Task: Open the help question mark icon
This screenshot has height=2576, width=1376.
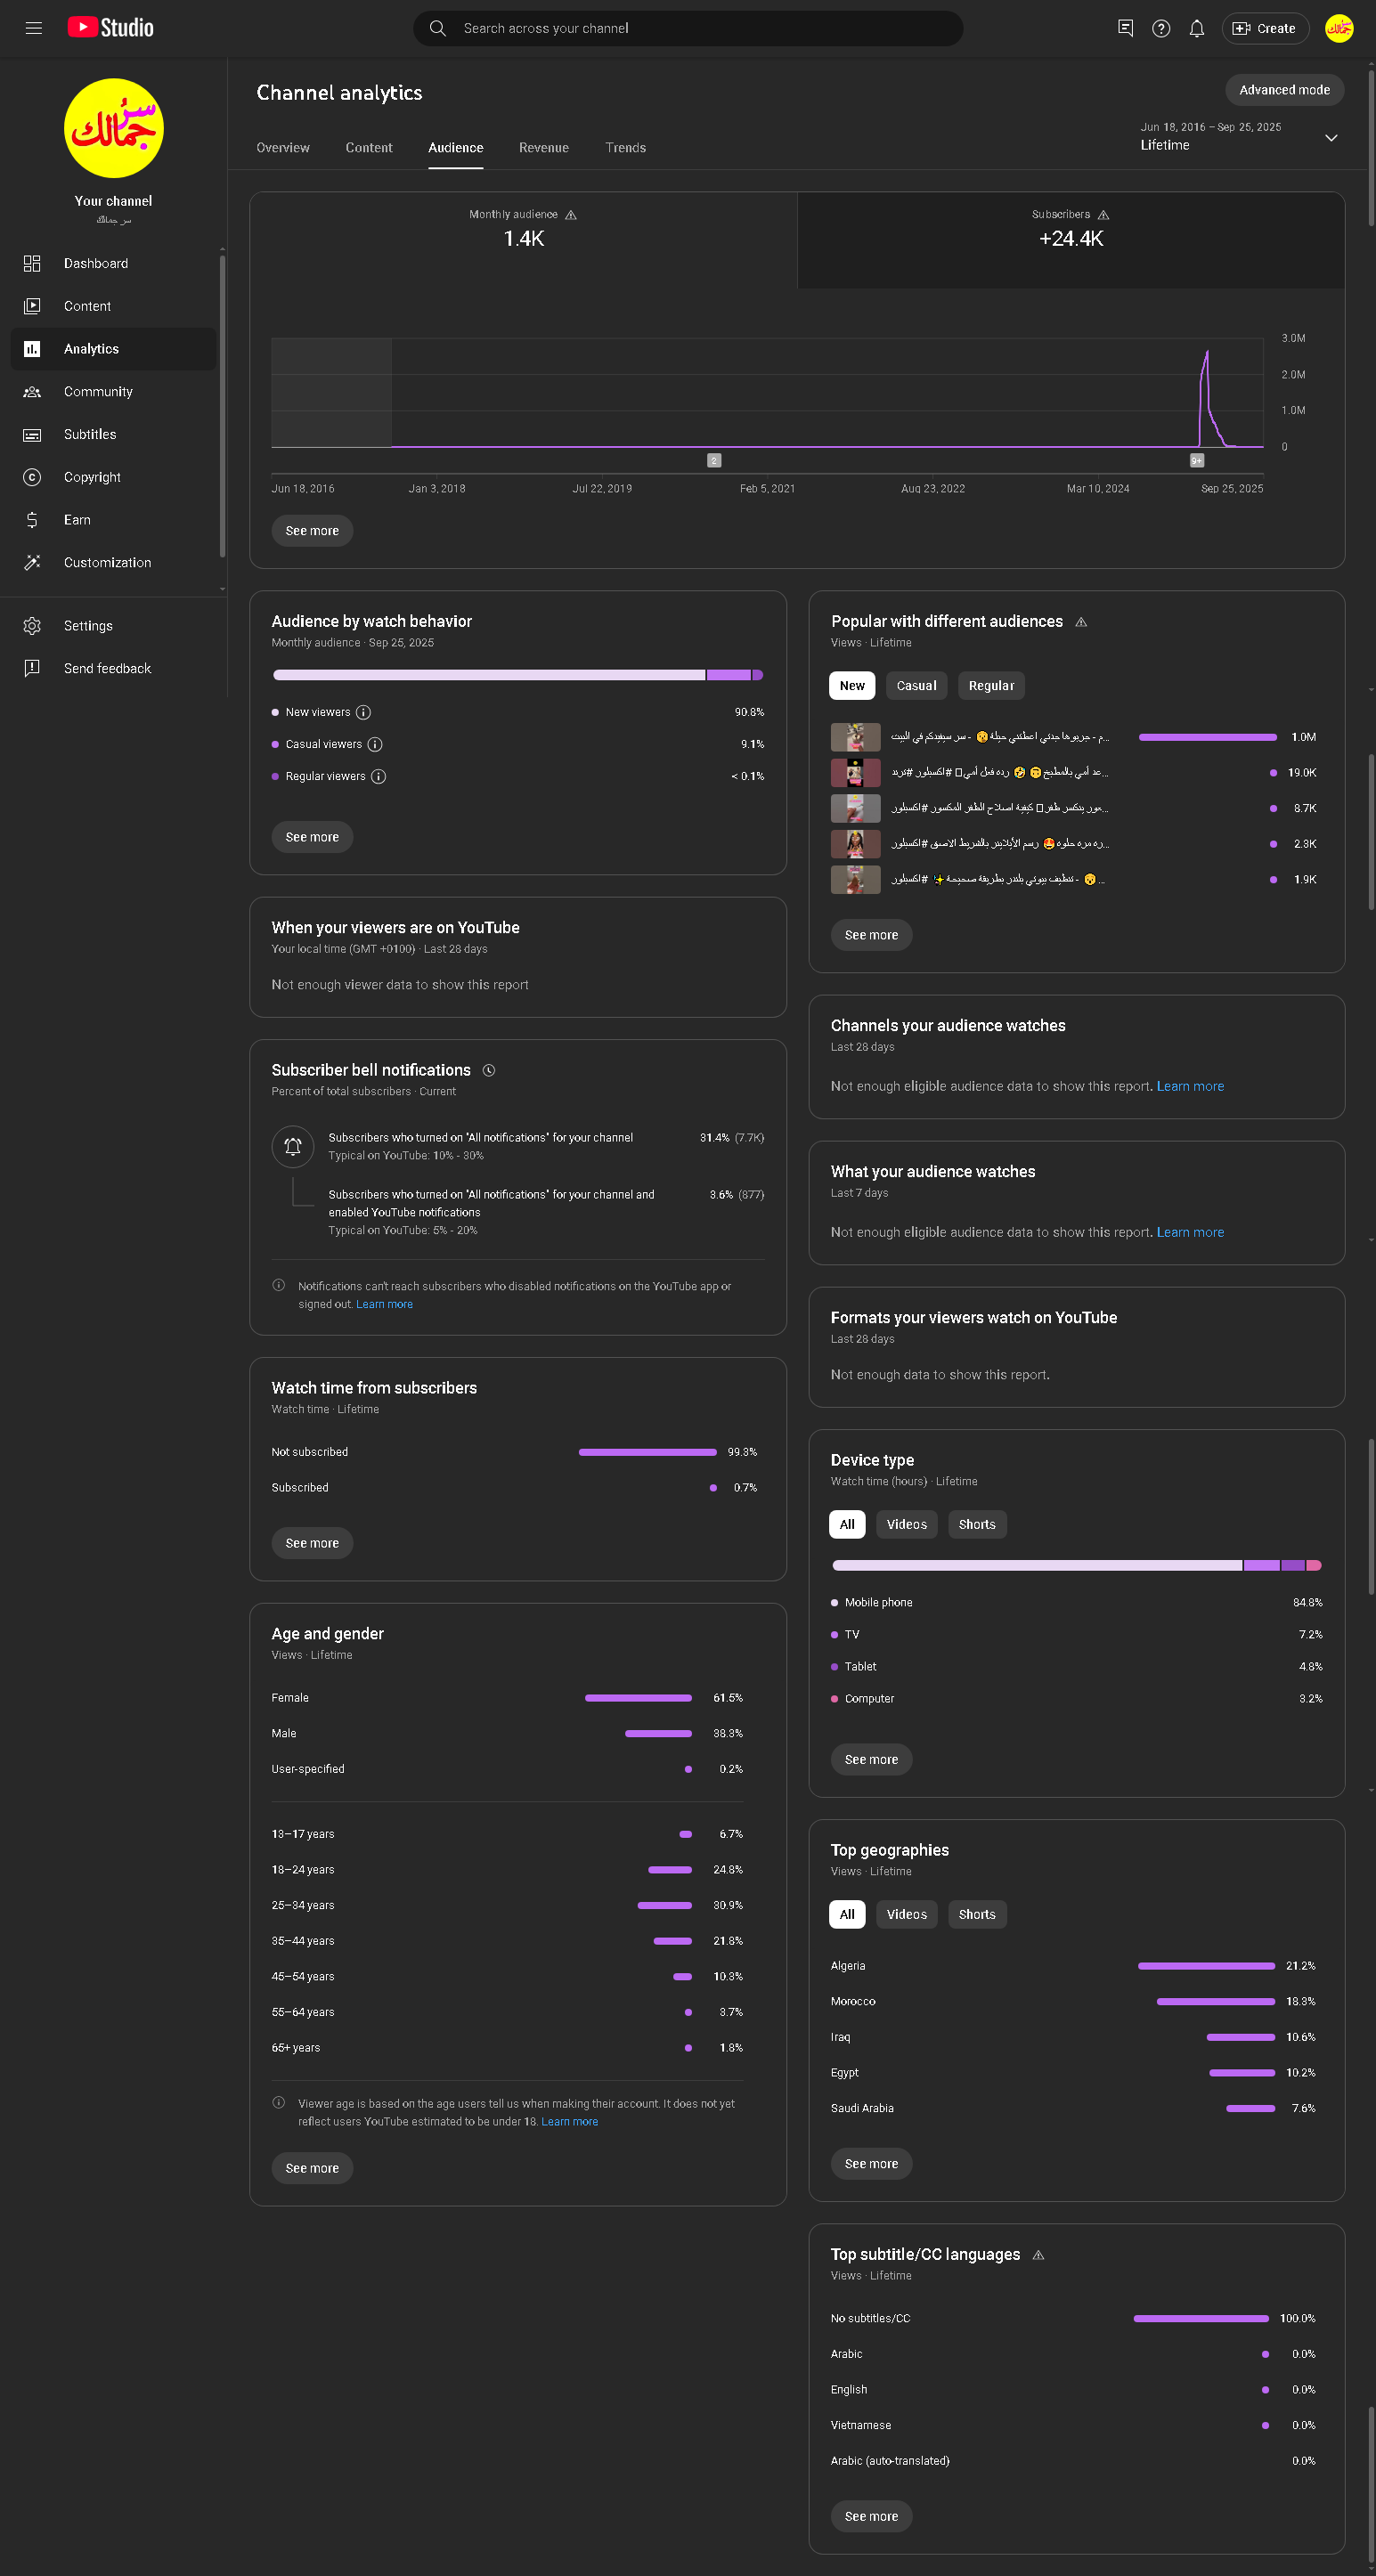Action: coord(1160,28)
